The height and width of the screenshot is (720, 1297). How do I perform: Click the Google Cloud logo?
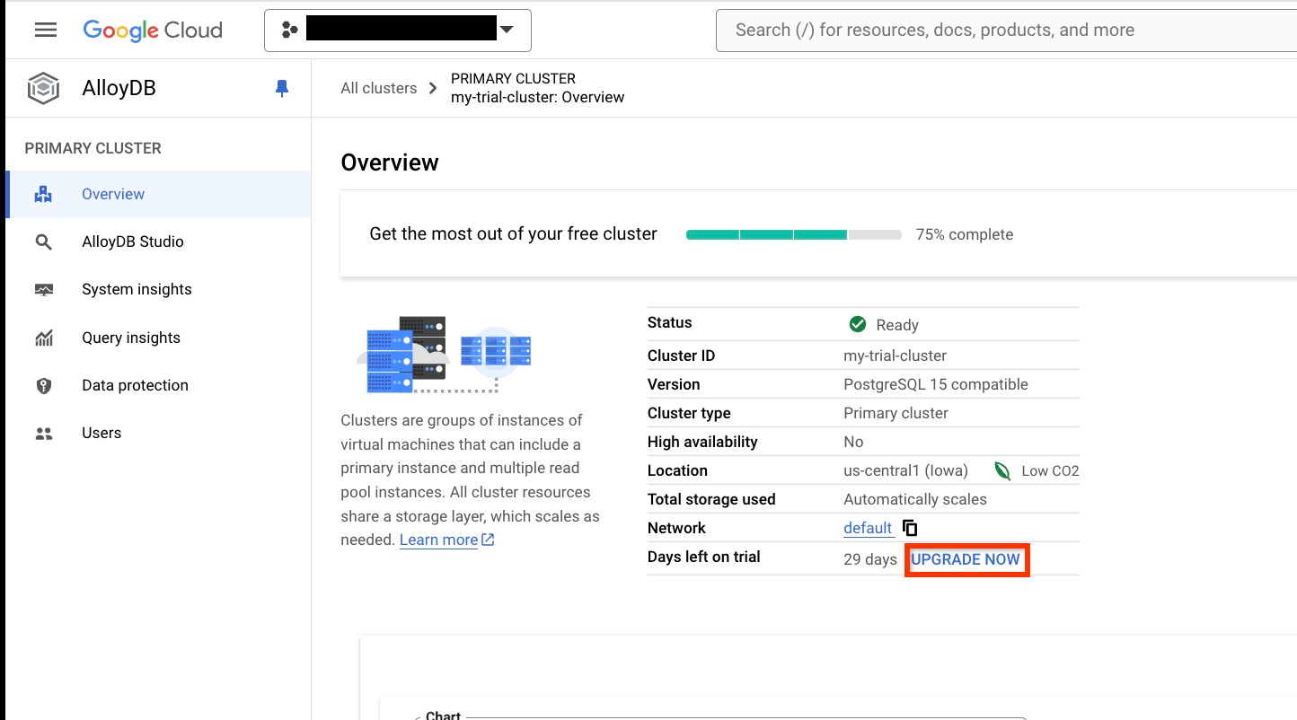click(153, 30)
